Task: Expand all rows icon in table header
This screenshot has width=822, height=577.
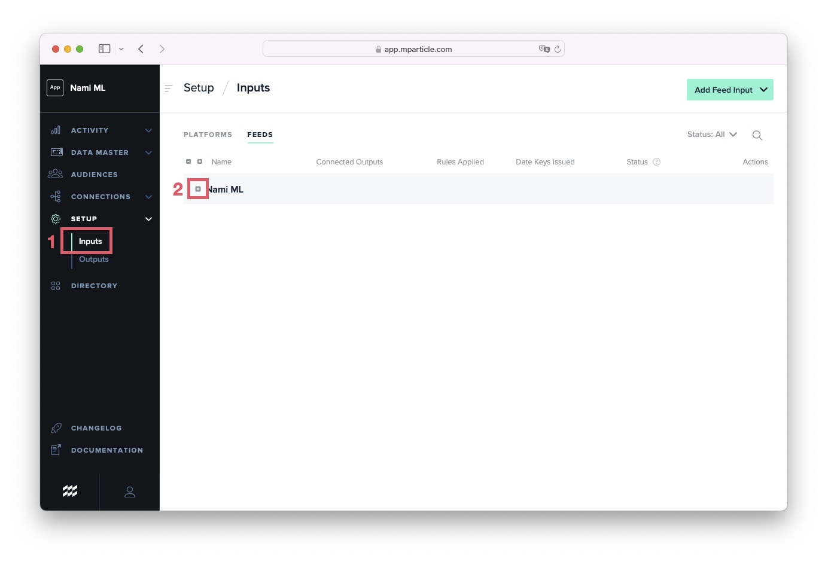Action: pyautogui.click(x=200, y=161)
